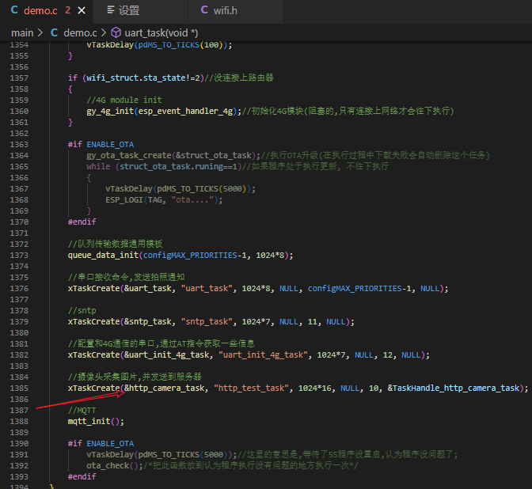Click the cube symbol icon in breadcrumb
Screen dimensions: 532x489
[116, 32]
